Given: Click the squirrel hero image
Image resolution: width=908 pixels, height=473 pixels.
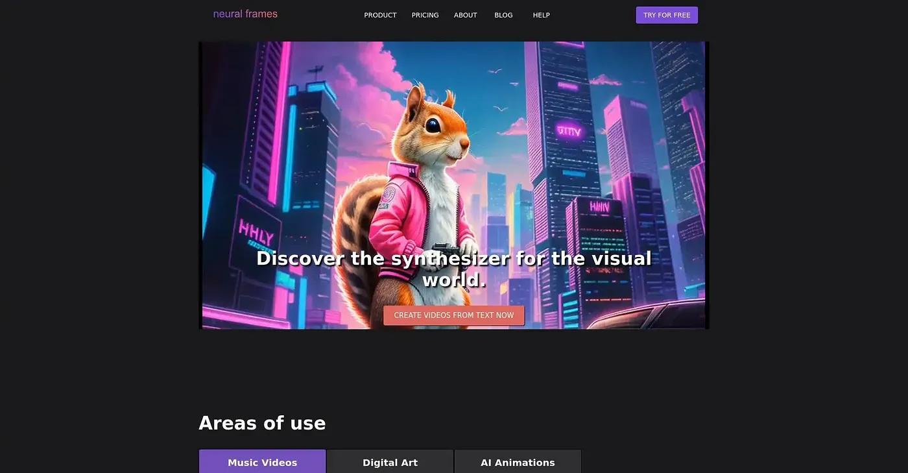Looking at the screenshot, I should coord(454,185).
